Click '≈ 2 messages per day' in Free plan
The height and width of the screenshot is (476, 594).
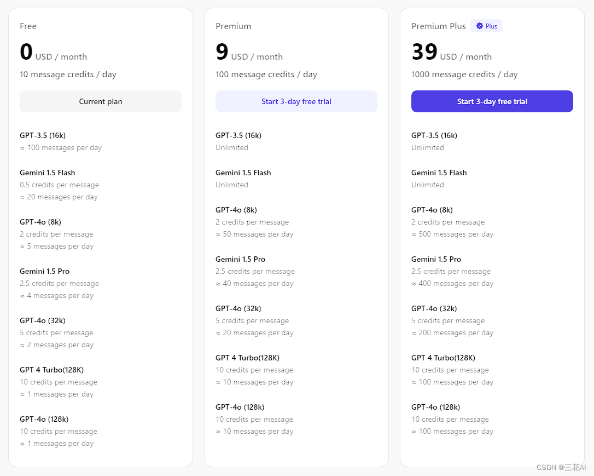click(x=57, y=345)
